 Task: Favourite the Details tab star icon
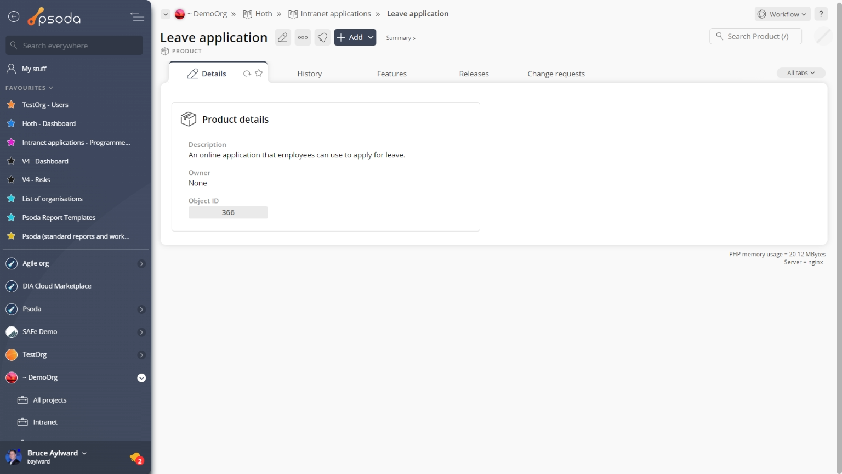click(x=259, y=73)
